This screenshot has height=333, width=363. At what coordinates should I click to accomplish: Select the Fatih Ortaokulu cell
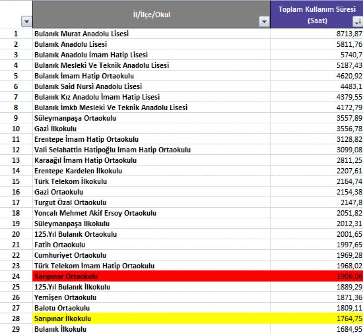151,245
